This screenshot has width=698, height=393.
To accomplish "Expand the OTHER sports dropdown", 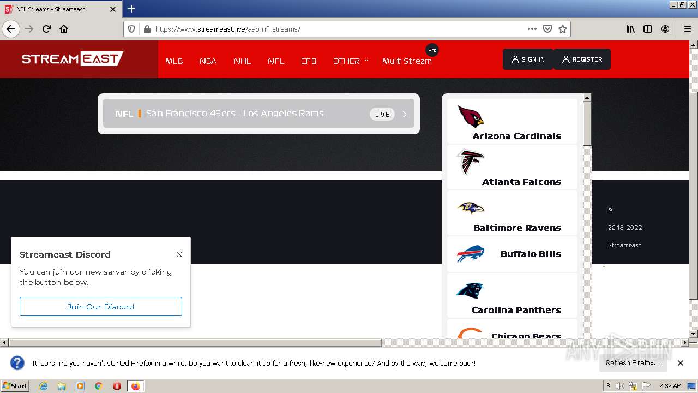I will [x=351, y=61].
